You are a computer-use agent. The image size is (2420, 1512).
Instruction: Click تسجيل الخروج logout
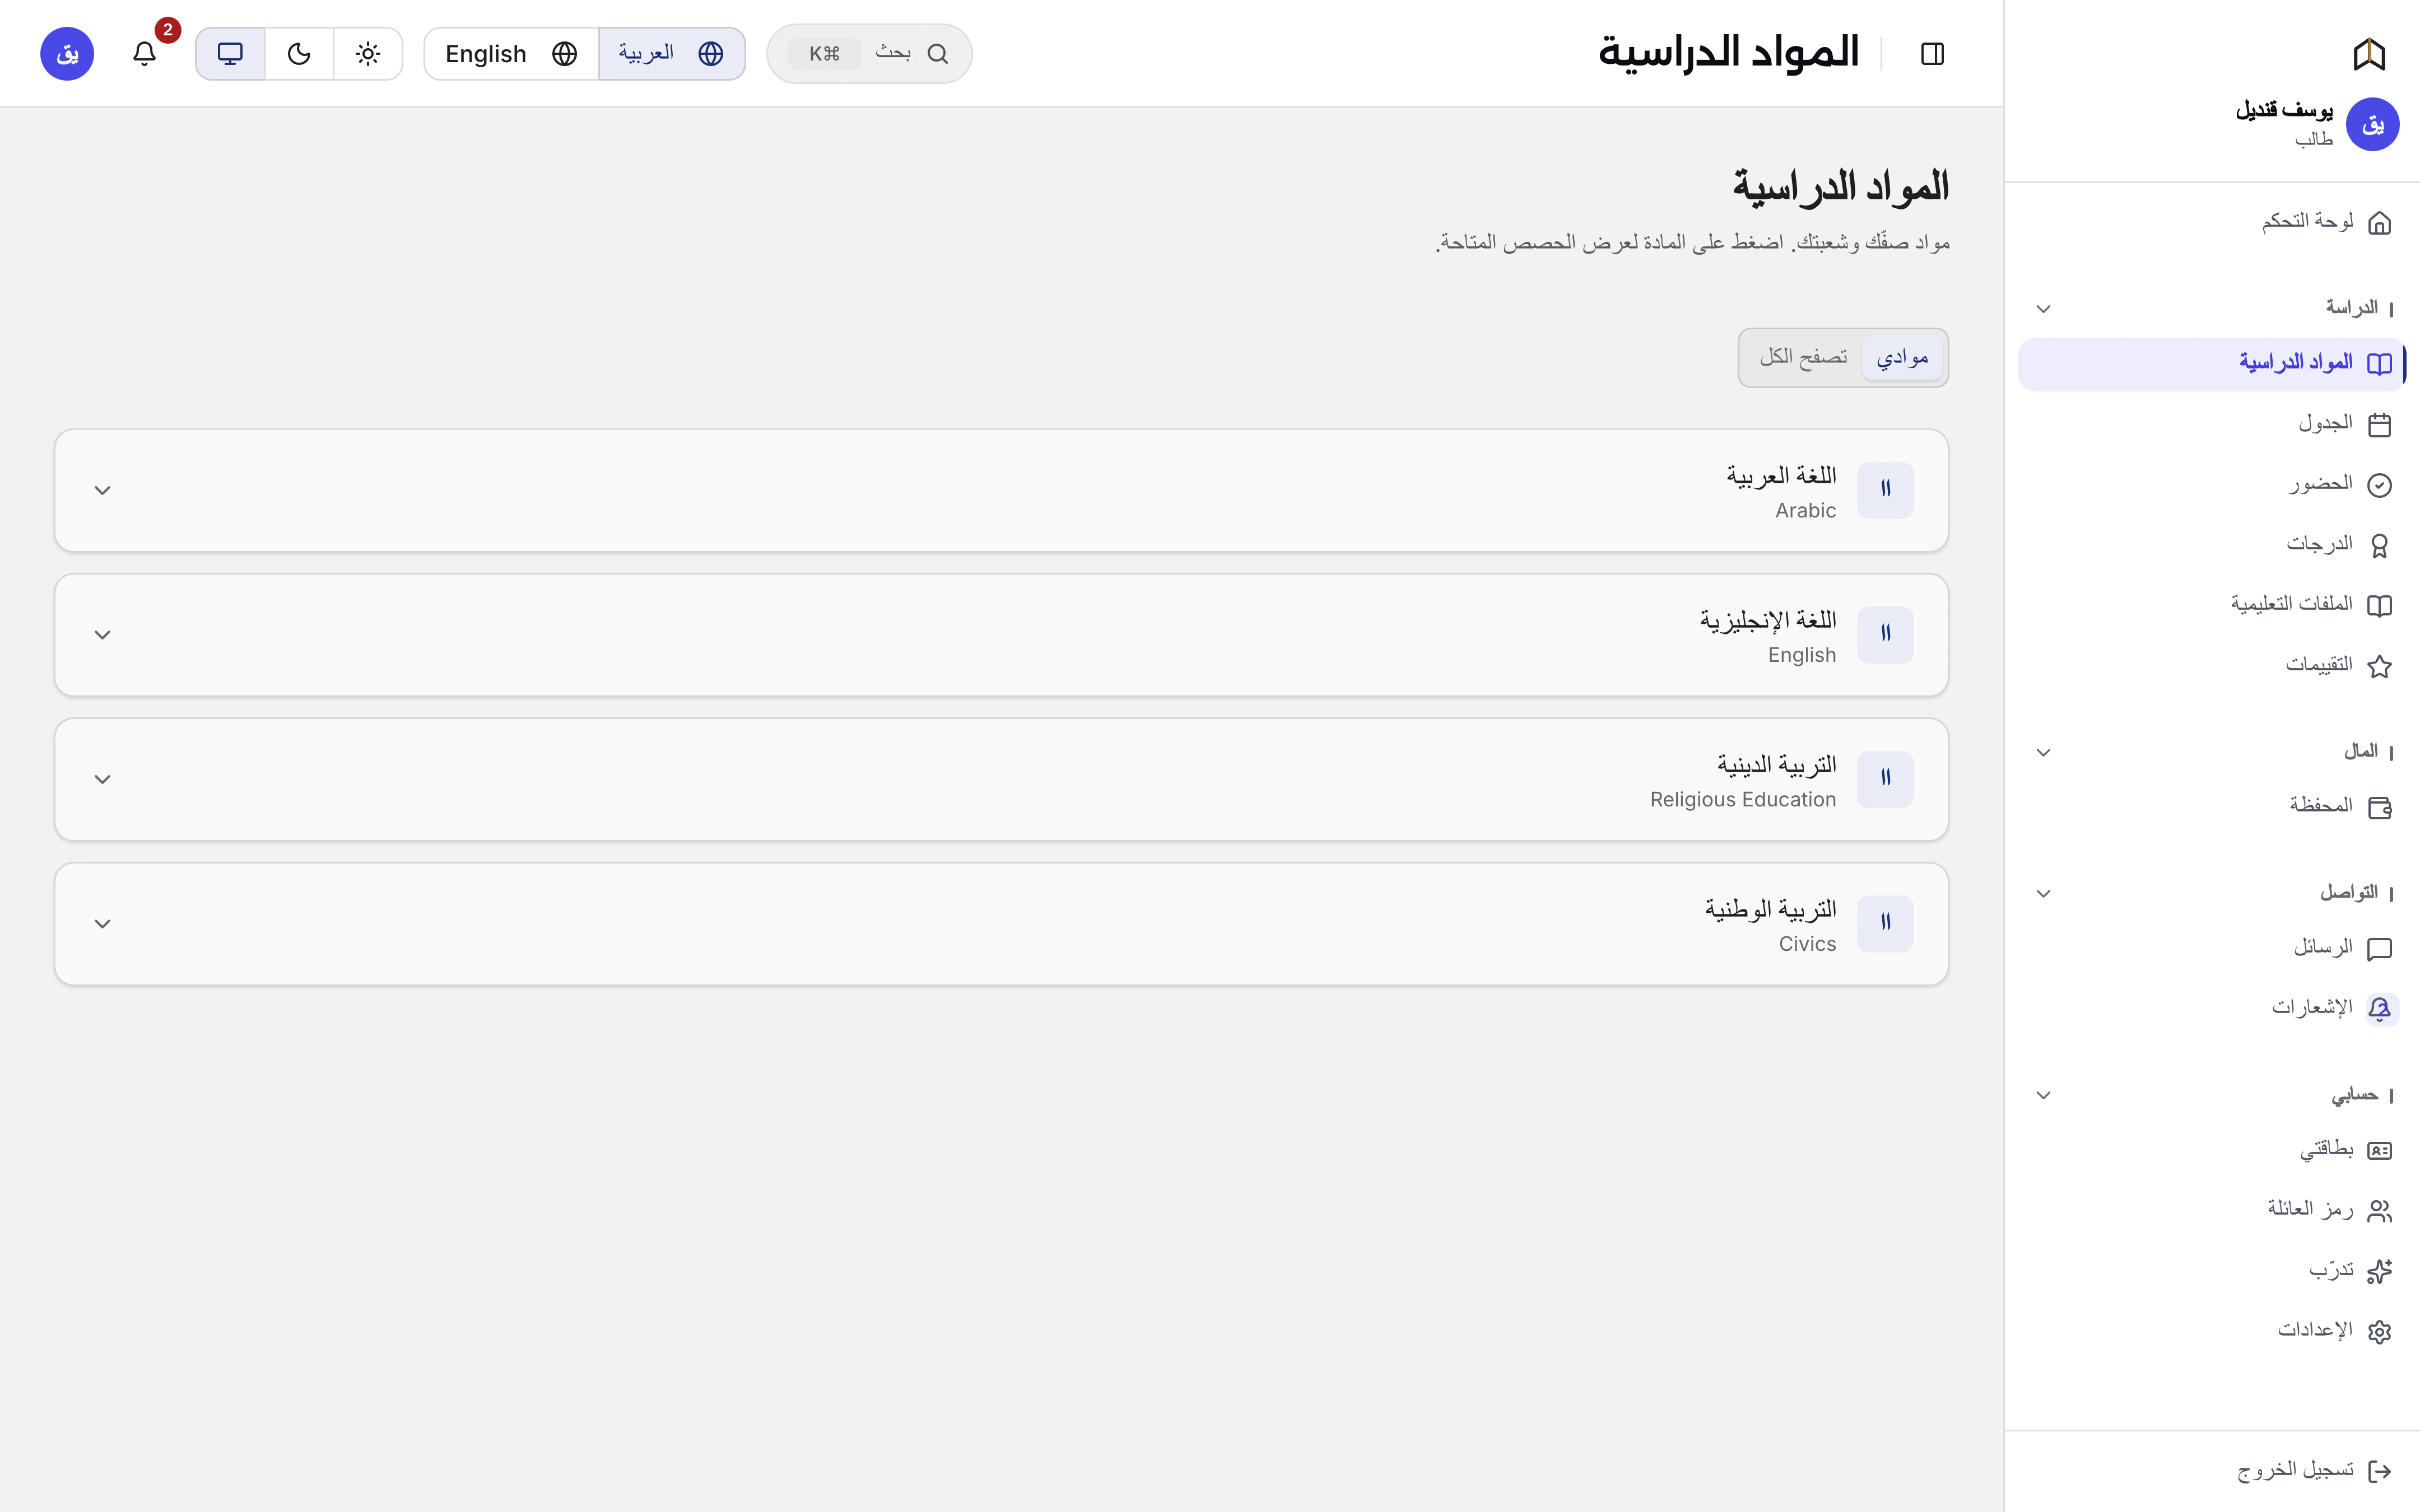(x=2212, y=1470)
